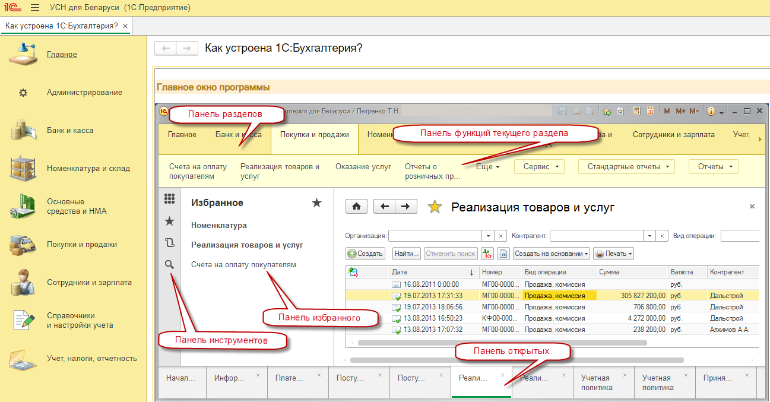This screenshot has height=402, width=770.
Task: Click the Найти... button
Action: tap(407, 254)
